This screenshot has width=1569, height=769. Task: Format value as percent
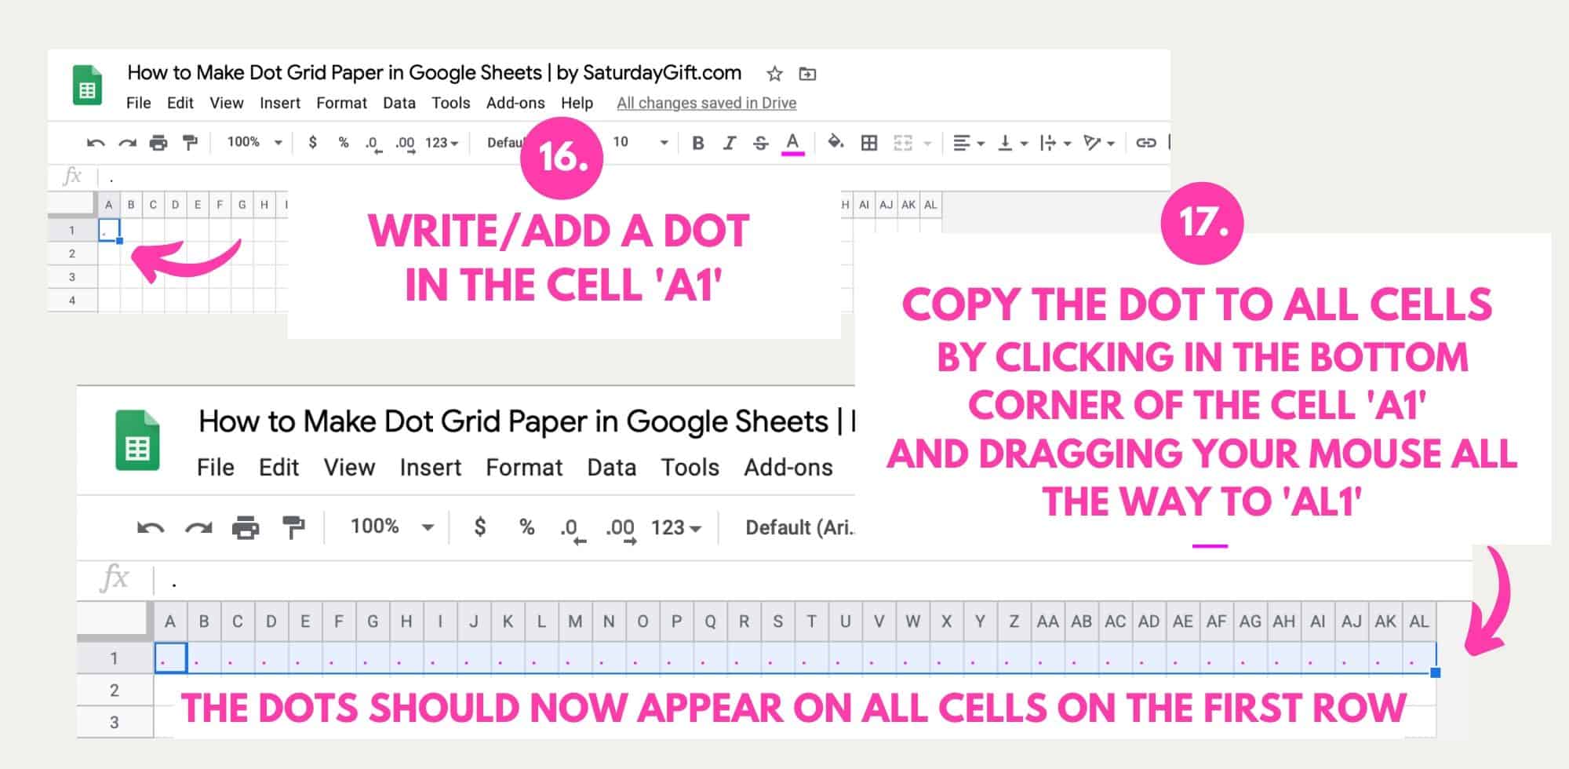[x=342, y=143]
